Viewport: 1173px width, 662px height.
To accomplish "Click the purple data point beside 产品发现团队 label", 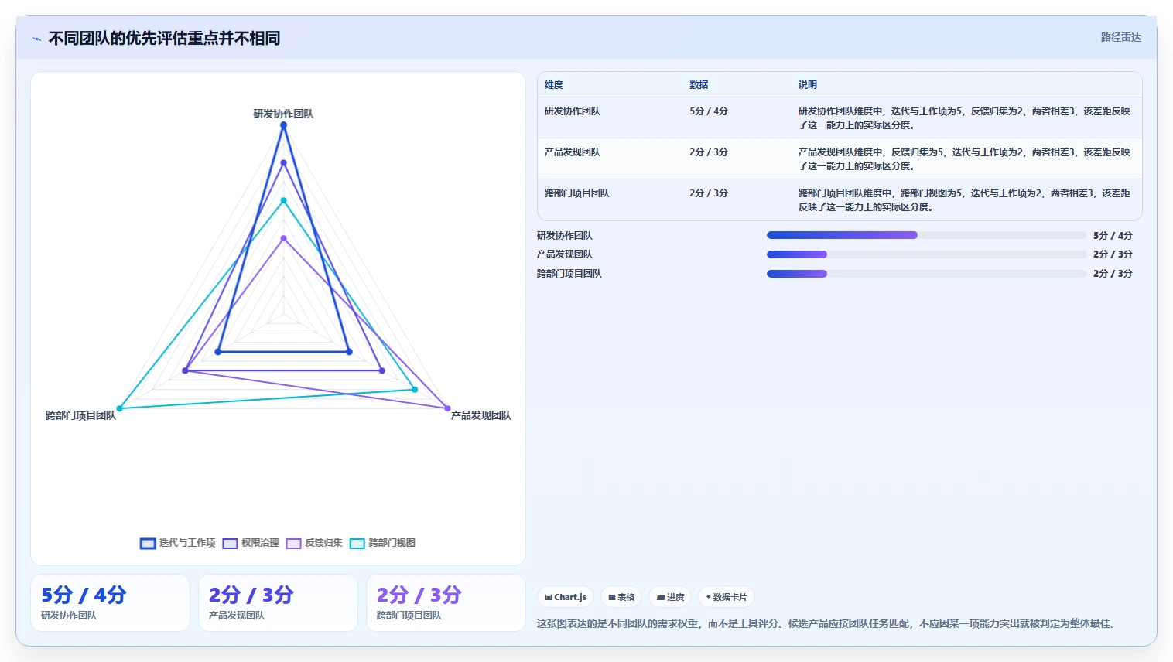I will [x=447, y=408].
